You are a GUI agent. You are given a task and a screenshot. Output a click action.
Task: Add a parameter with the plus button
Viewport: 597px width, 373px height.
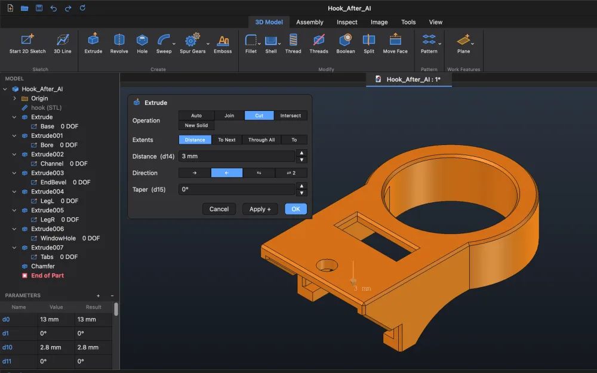pos(99,296)
